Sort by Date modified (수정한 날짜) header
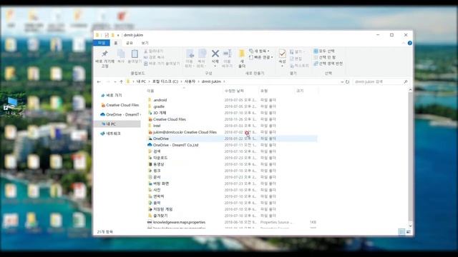The height and width of the screenshot is (257, 458). 234,91
